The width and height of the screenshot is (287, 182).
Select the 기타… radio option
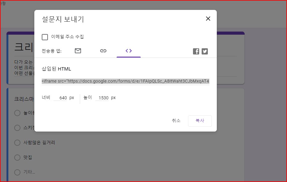pyautogui.click(x=17, y=172)
